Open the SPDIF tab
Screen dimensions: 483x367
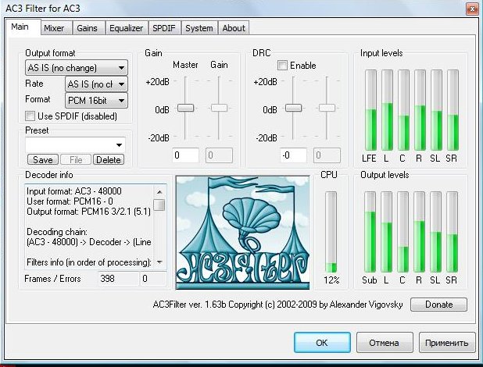coord(164,28)
